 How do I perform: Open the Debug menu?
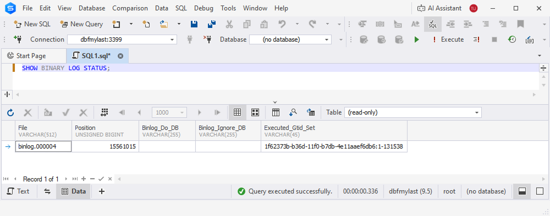pyautogui.click(x=204, y=8)
